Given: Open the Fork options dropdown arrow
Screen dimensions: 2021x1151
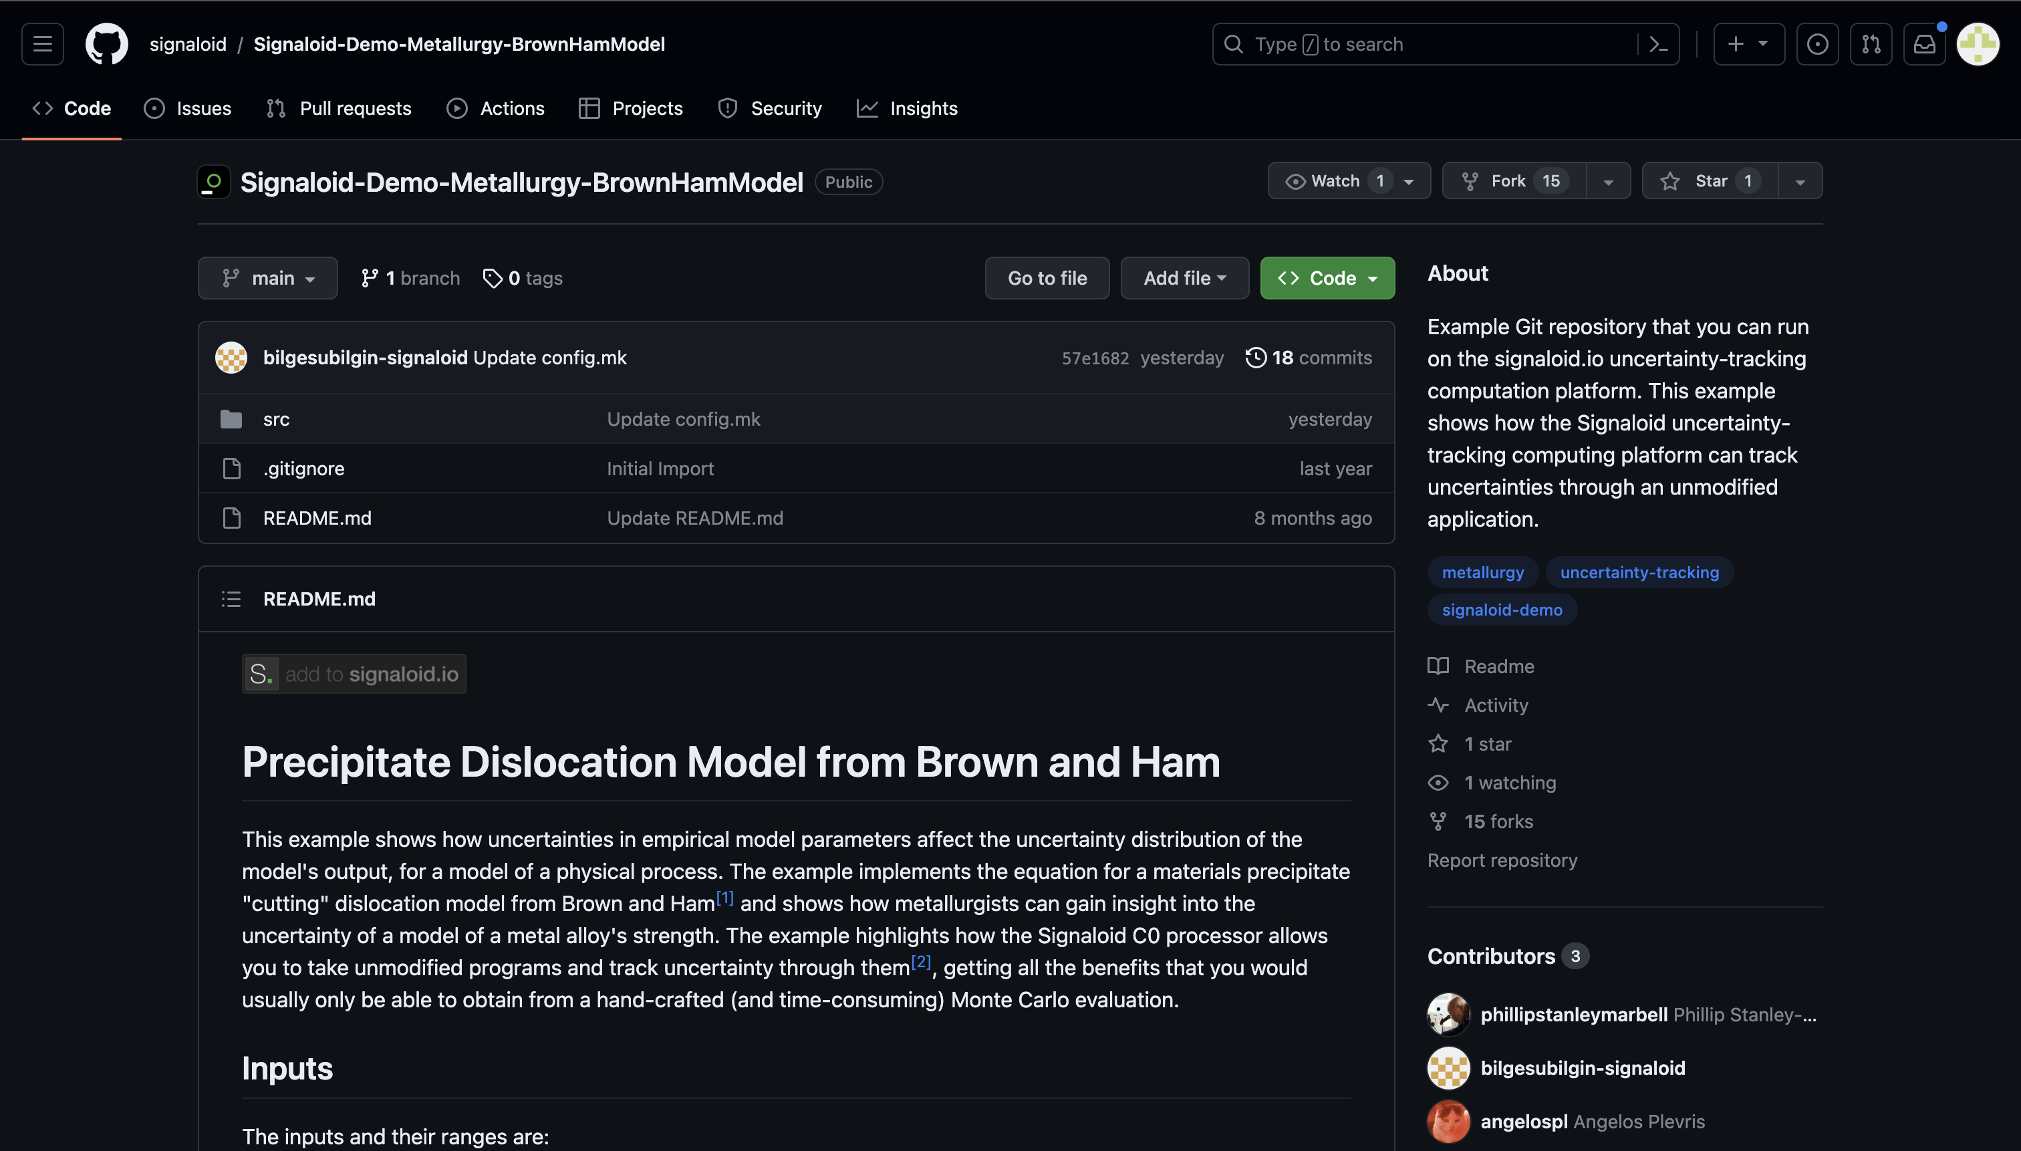Looking at the screenshot, I should 1607,181.
